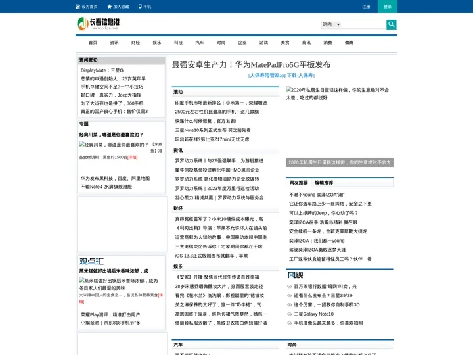
Task: Open the 消费 navigation item
Action: pyautogui.click(x=328, y=43)
